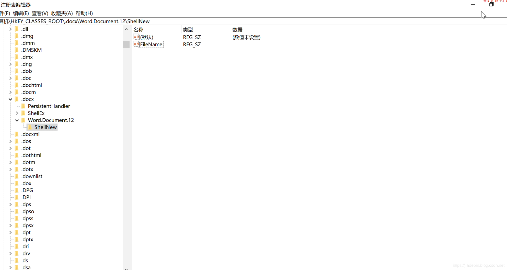Open the 收藏夹(A) menu
507x270 pixels.
click(62, 13)
